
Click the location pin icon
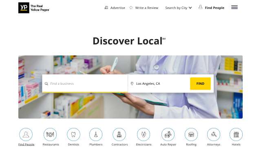[132, 84]
